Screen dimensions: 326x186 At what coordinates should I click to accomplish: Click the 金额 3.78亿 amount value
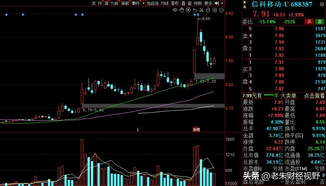(276, 135)
